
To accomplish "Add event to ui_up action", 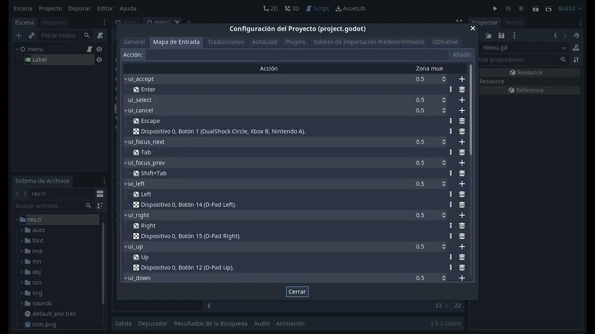I will tap(462, 247).
